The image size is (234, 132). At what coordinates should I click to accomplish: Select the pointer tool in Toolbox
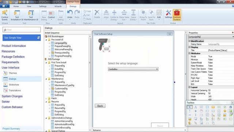(190, 107)
